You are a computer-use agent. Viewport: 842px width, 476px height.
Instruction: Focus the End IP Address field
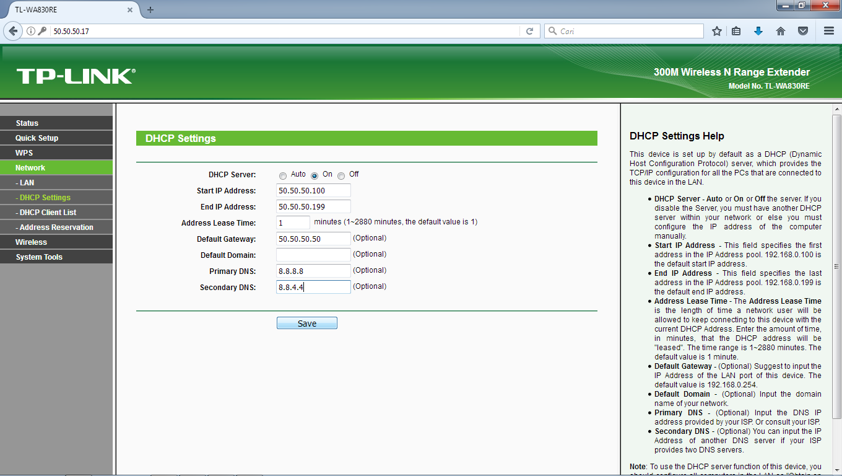point(313,206)
